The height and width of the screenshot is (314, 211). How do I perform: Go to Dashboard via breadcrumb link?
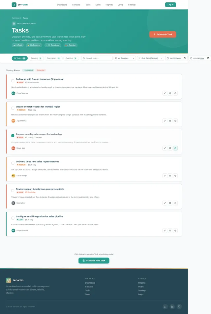tap(16, 18)
